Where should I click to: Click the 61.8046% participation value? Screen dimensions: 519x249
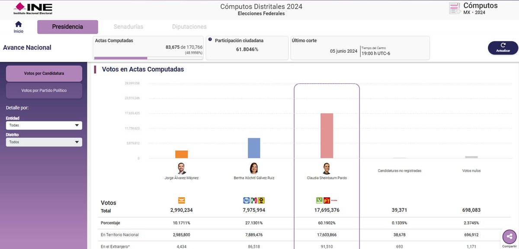click(x=247, y=49)
